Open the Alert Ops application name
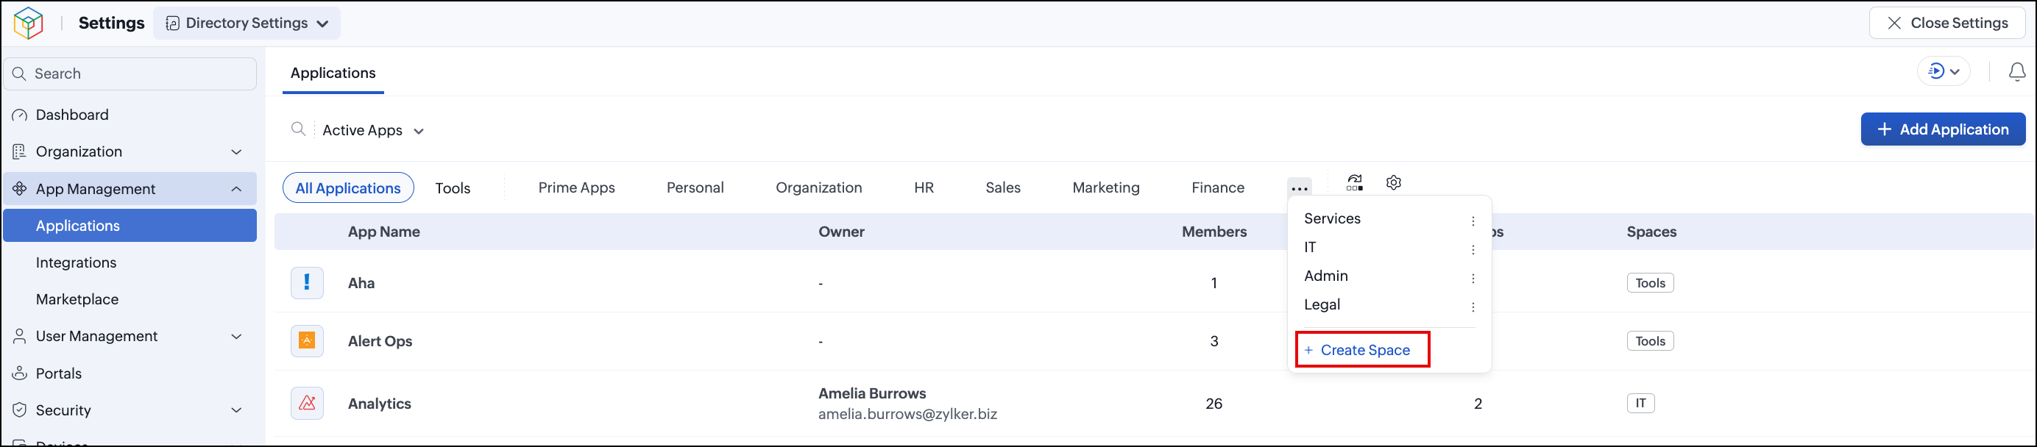Screen dimensions: 2037x447 [x=380, y=341]
